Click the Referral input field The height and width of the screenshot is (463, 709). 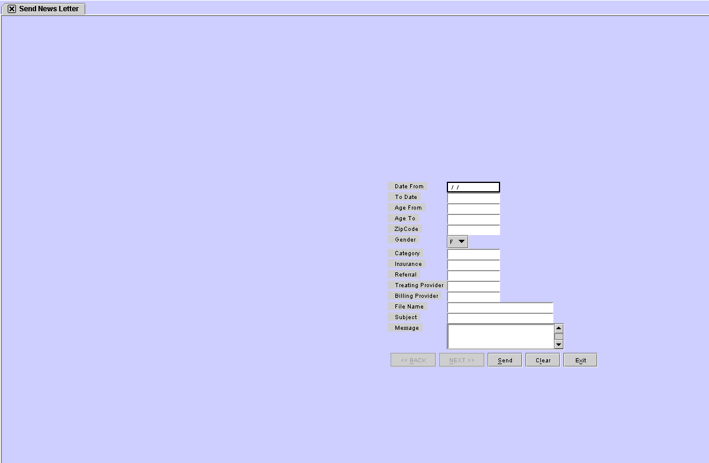pyautogui.click(x=473, y=276)
